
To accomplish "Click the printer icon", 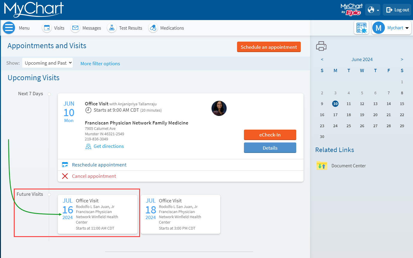I will pyautogui.click(x=321, y=46).
